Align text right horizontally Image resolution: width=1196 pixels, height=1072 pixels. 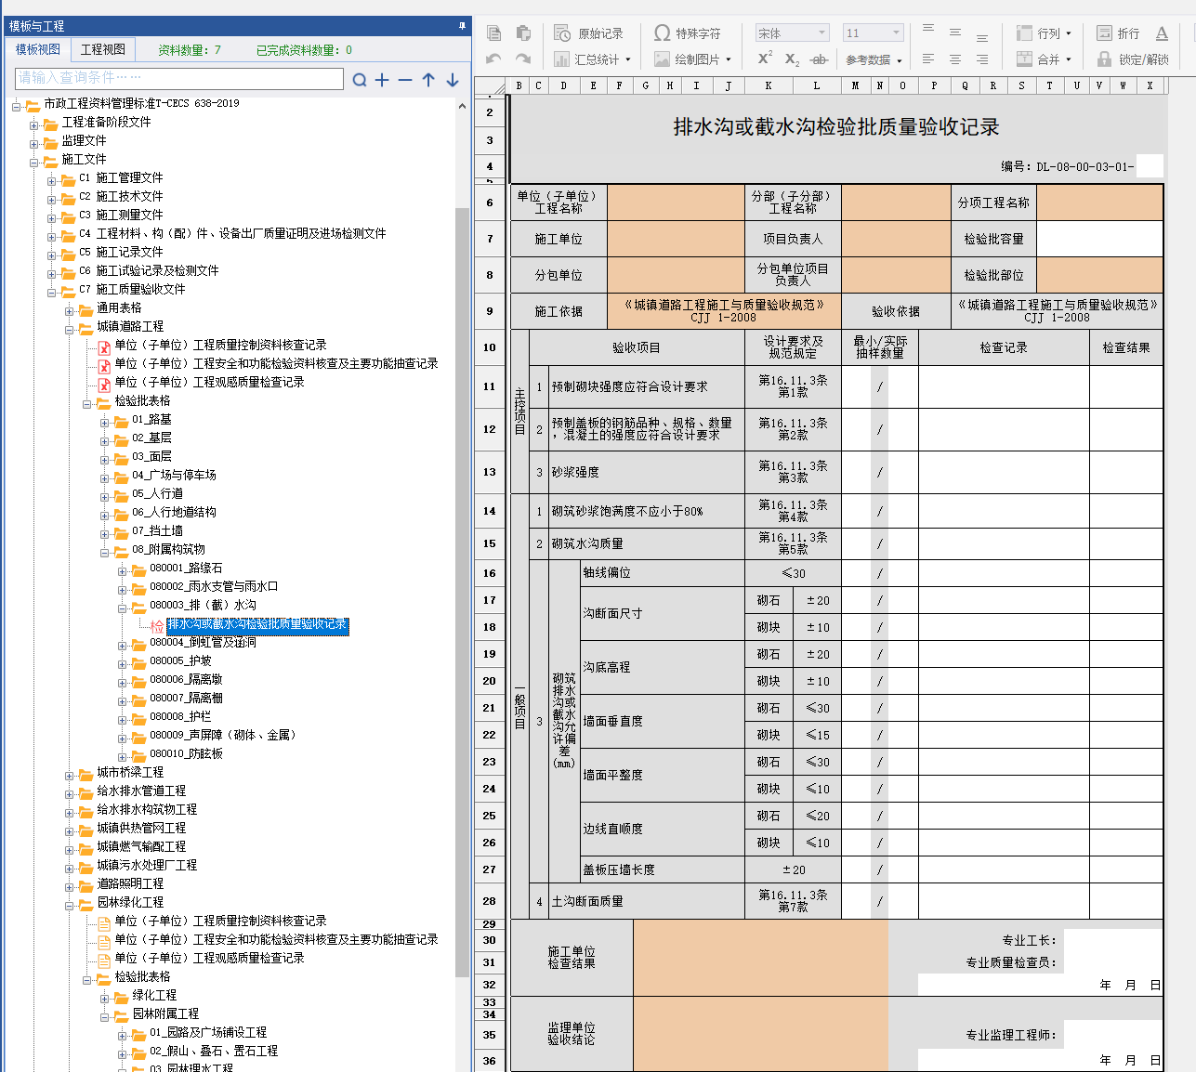pos(982,59)
